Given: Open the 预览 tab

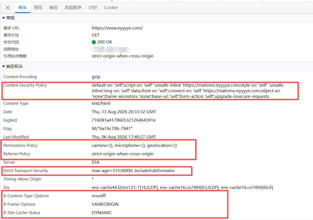Looking at the screenshot, I should click(38, 8).
